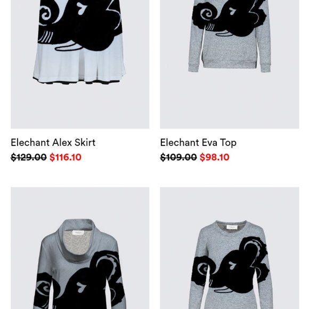Click the $116.10 sale price
The width and height of the screenshot is (309, 309).
point(66,157)
